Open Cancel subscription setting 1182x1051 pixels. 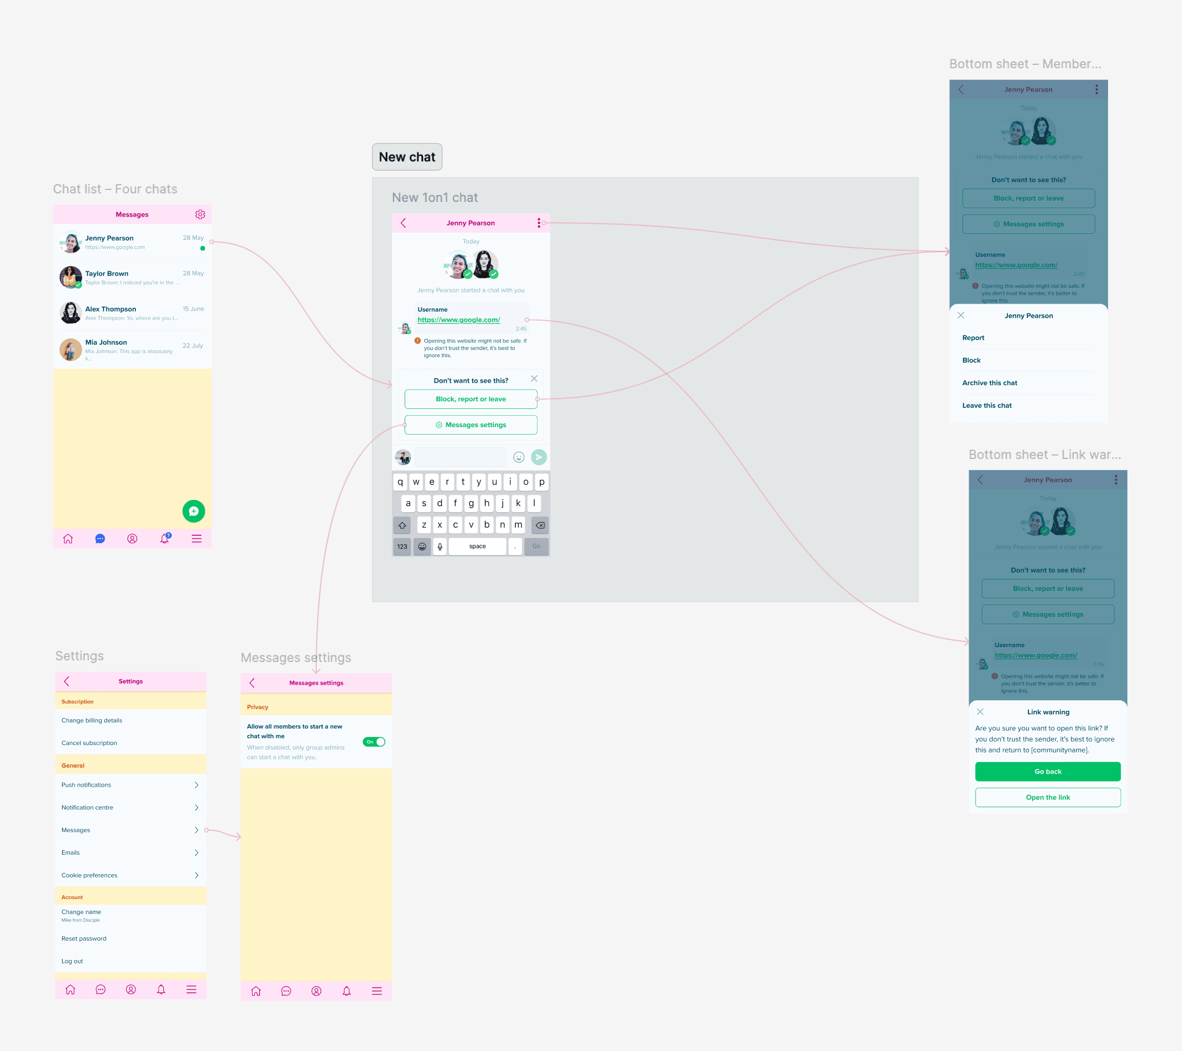tap(131, 743)
